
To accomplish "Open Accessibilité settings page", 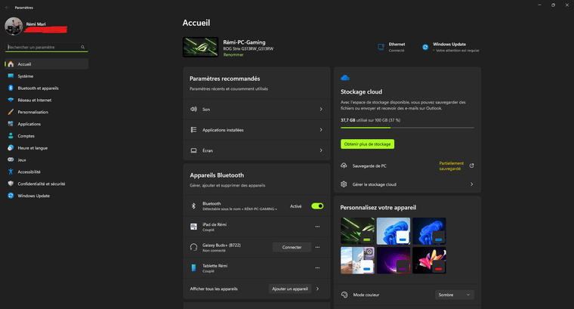I will (x=29, y=171).
